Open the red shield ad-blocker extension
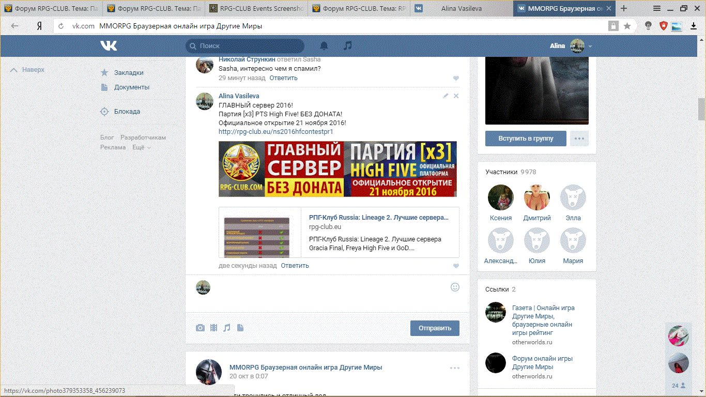Viewport: 706px width, 397px height. pyautogui.click(x=664, y=26)
